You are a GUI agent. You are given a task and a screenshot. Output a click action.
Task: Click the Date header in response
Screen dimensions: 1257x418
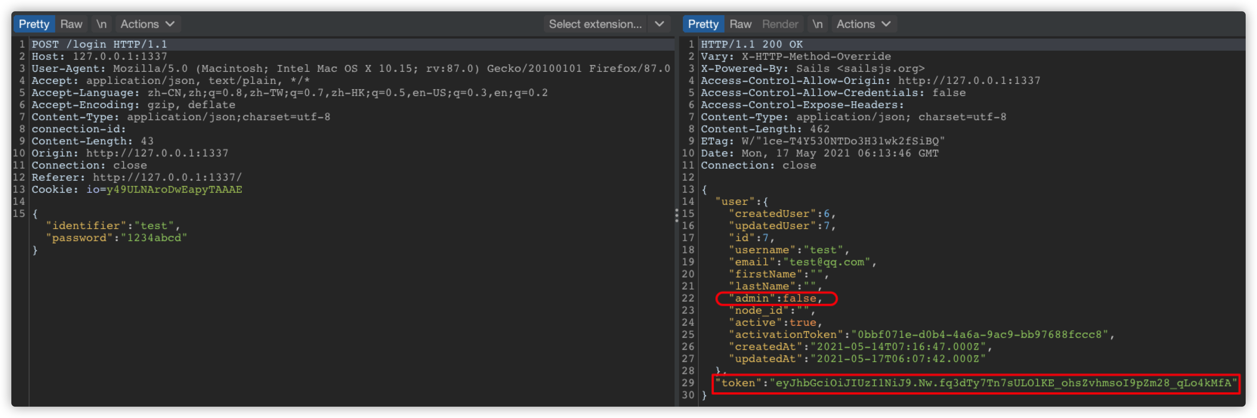pos(819,153)
